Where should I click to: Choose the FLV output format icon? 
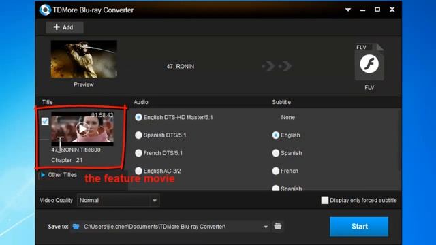tap(369, 62)
